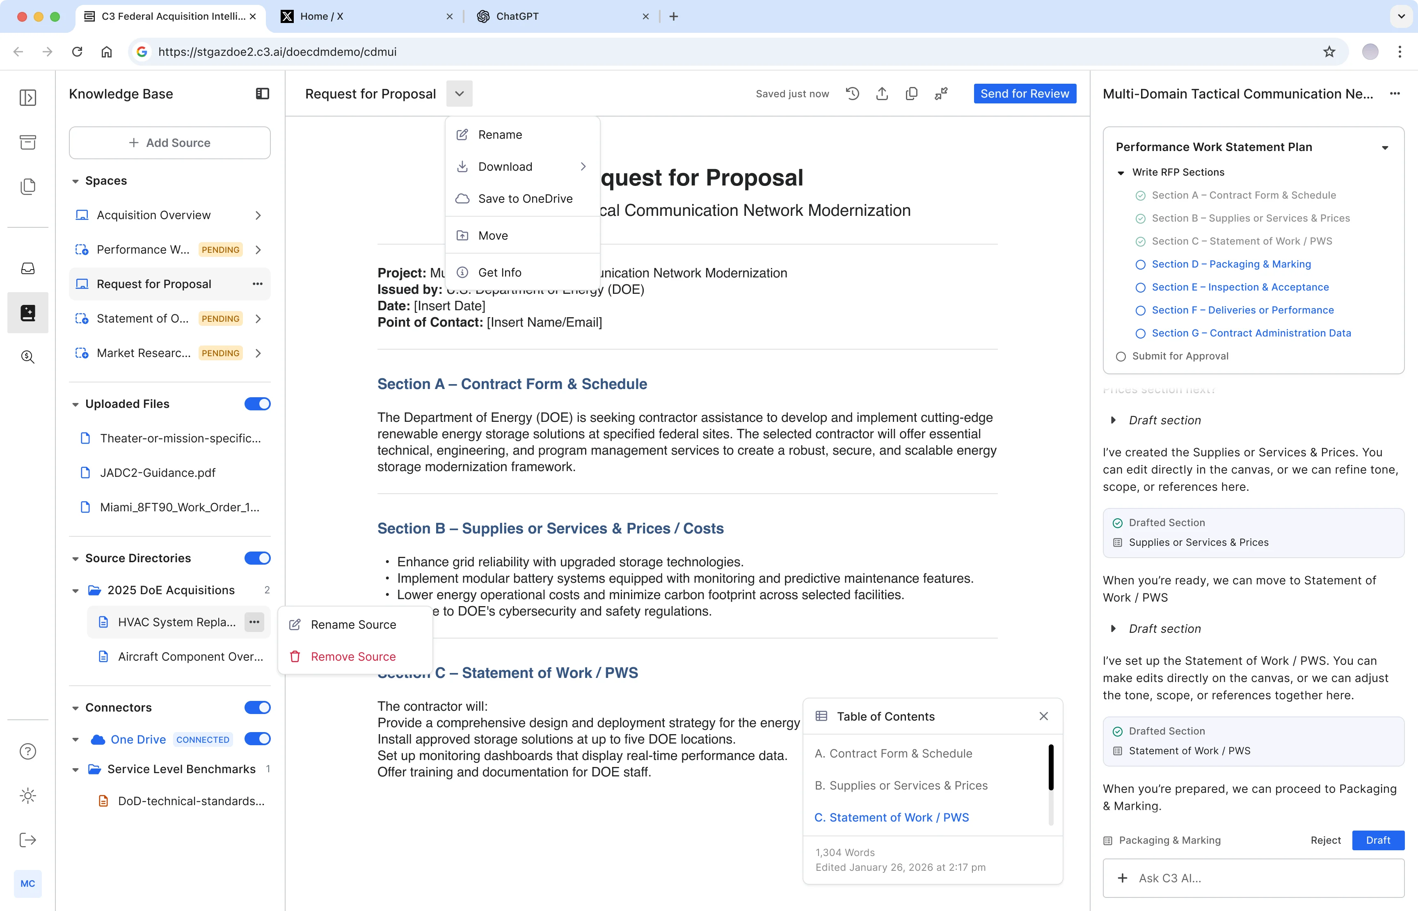Choose Save to OneDrive
Screen dimensions: 1418x911
coord(523,199)
